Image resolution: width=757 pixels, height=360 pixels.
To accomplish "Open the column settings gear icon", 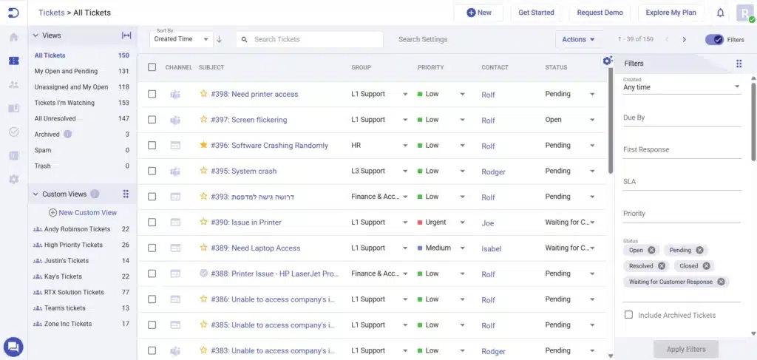I will (x=608, y=61).
